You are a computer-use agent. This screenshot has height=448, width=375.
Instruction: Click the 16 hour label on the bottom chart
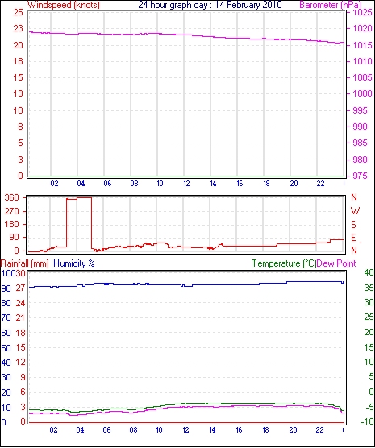pos(239,430)
